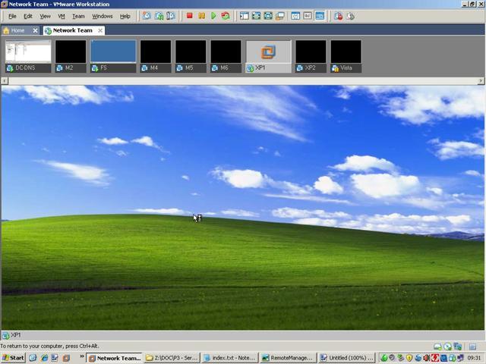Open the Windows menu in menu bar
This screenshot has width=486, height=364.
point(102,16)
